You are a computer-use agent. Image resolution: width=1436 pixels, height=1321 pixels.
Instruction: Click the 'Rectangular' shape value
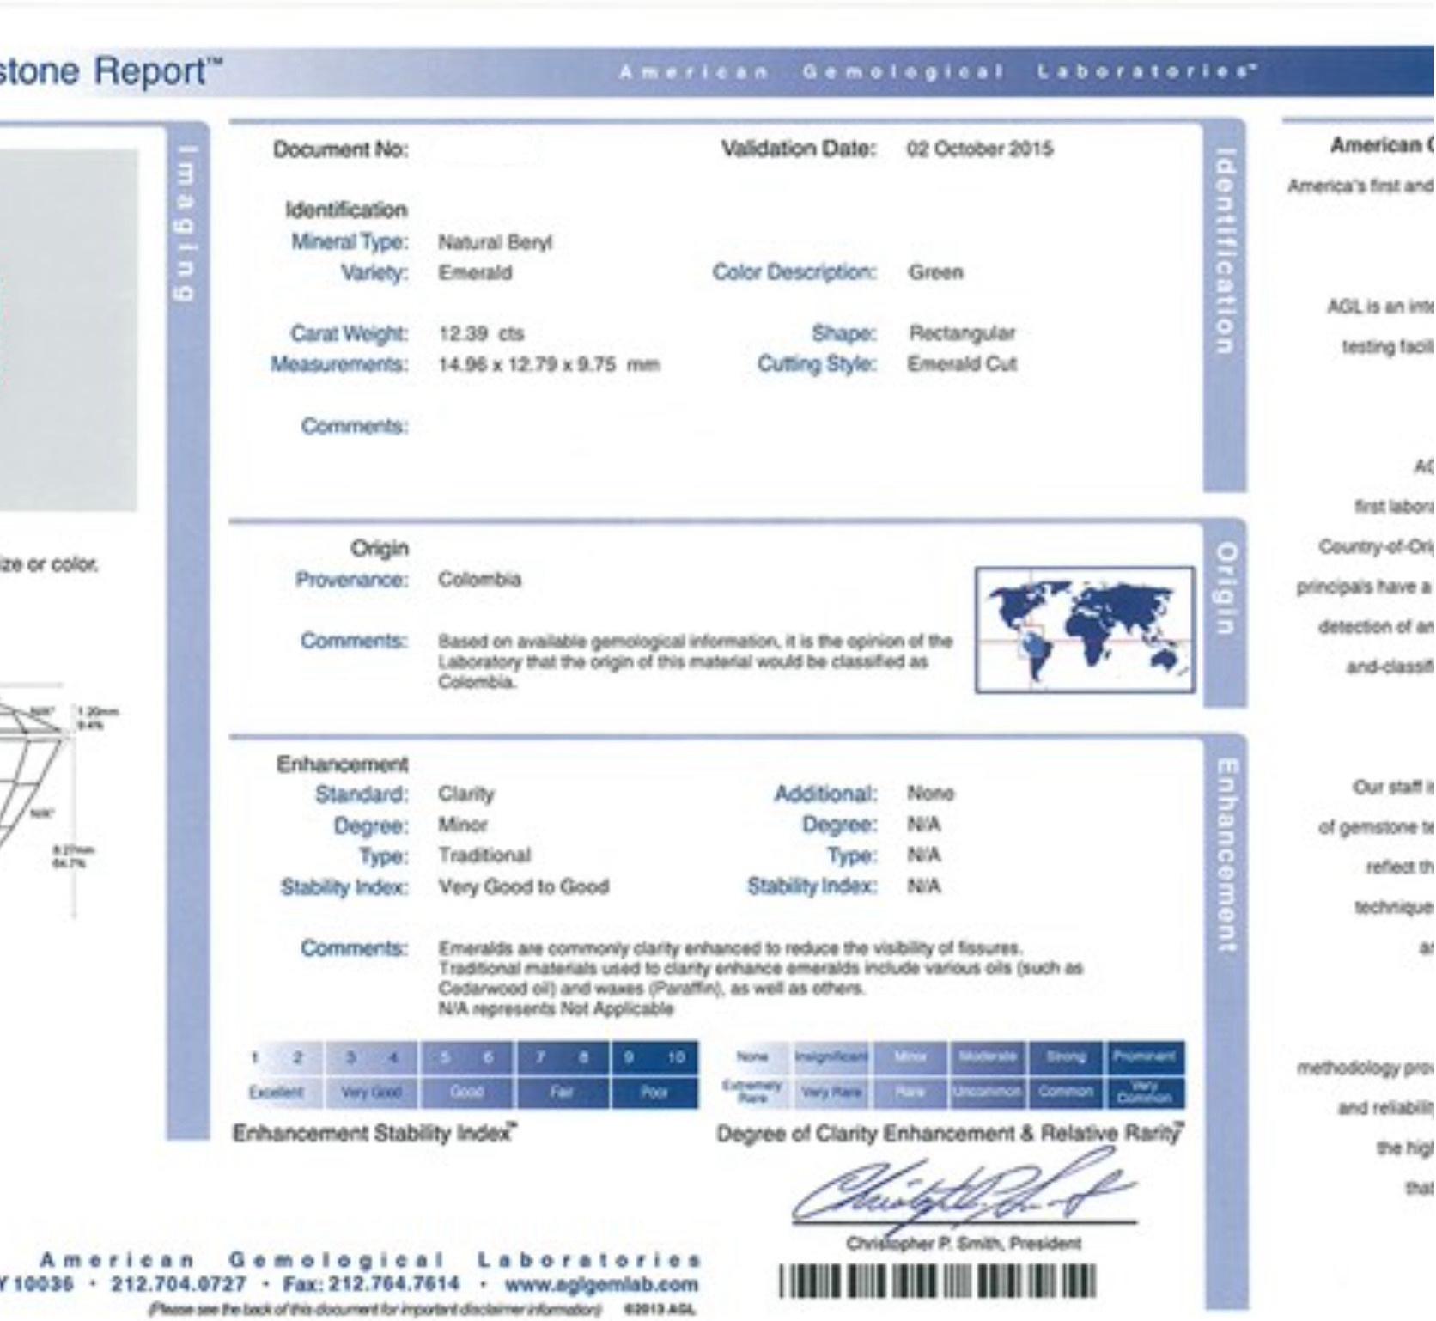[962, 332]
